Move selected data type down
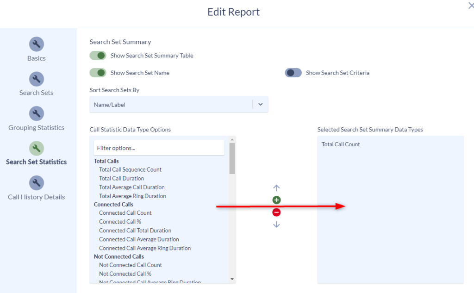Image resolution: width=474 pixels, height=293 pixels. point(276,224)
